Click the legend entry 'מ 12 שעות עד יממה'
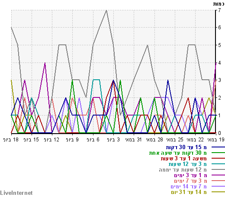225x197 pixels. pos(183,170)
